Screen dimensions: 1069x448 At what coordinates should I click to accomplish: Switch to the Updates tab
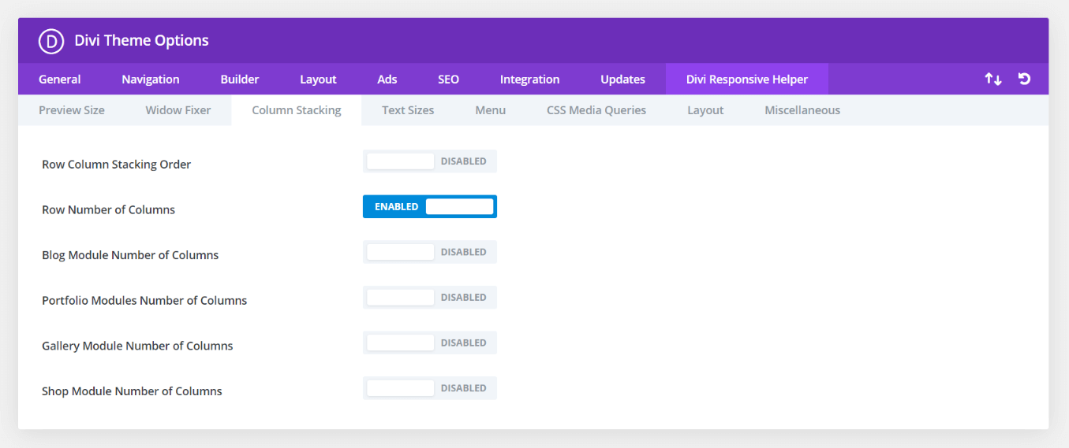622,79
